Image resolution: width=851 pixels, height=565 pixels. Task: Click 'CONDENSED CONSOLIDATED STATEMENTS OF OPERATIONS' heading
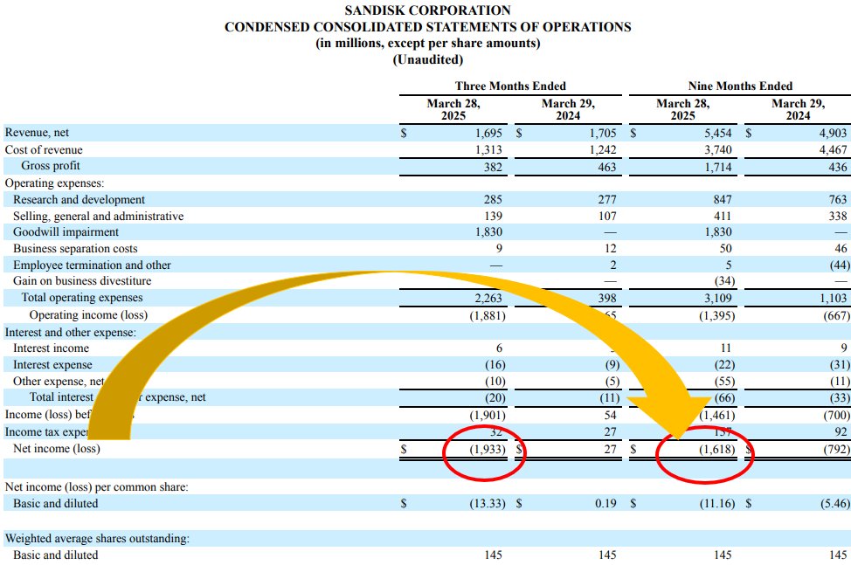pos(427,27)
